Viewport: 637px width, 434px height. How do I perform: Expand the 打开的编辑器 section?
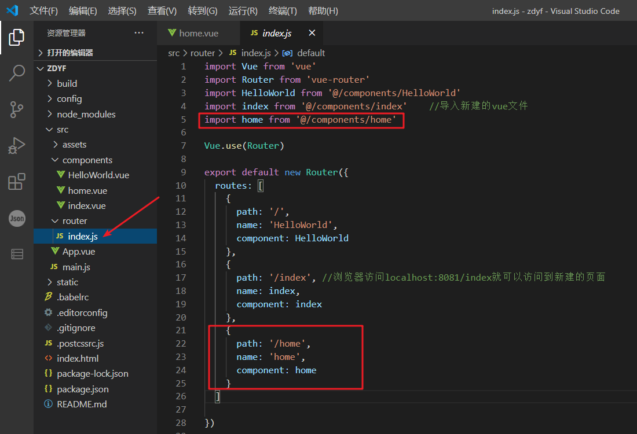[96, 53]
